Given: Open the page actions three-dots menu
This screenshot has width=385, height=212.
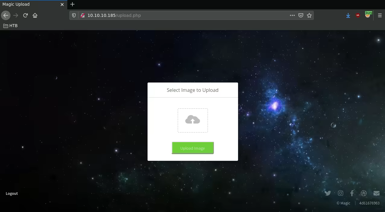Looking at the screenshot, I should tap(292, 15).
